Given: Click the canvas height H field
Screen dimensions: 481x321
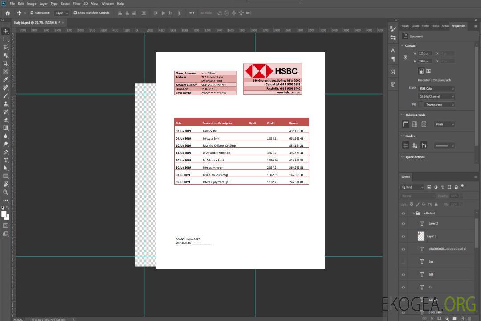Looking at the screenshot, I should 425,62.
